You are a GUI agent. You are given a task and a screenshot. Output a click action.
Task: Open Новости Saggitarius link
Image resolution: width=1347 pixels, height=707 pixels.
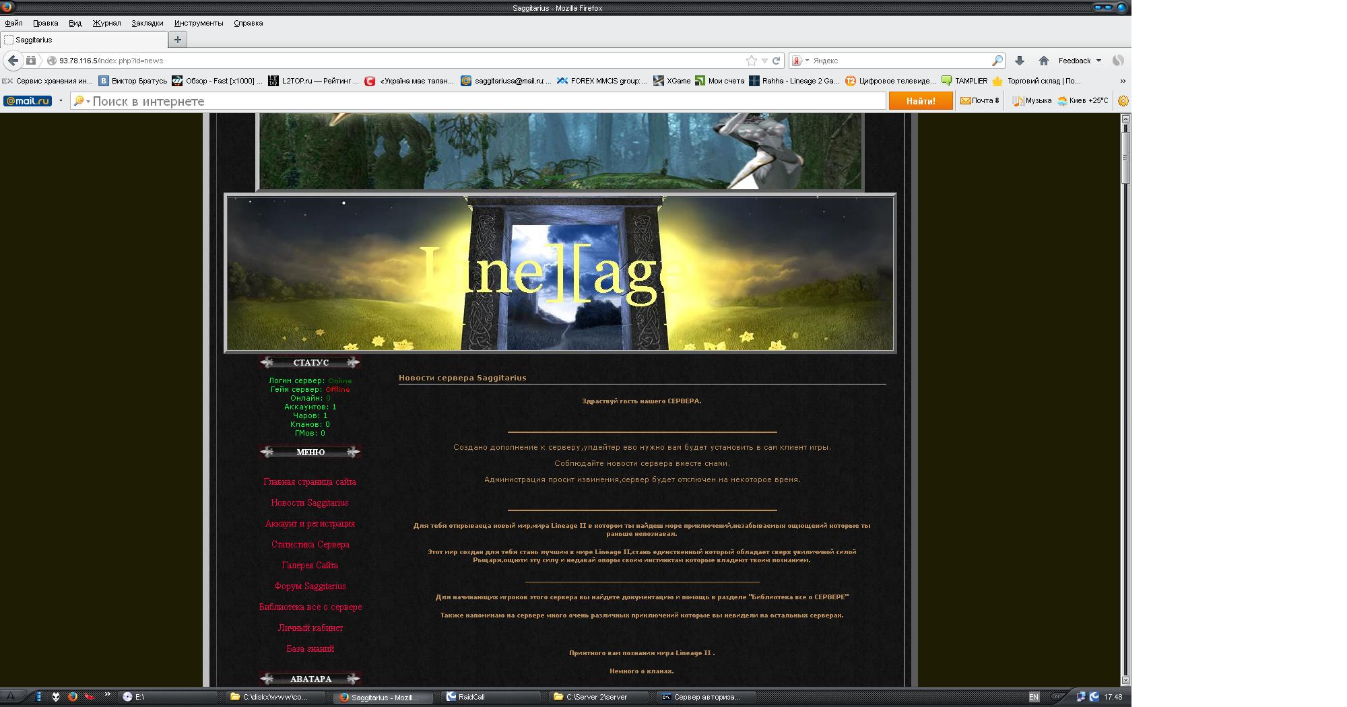[x=310, y=503]
